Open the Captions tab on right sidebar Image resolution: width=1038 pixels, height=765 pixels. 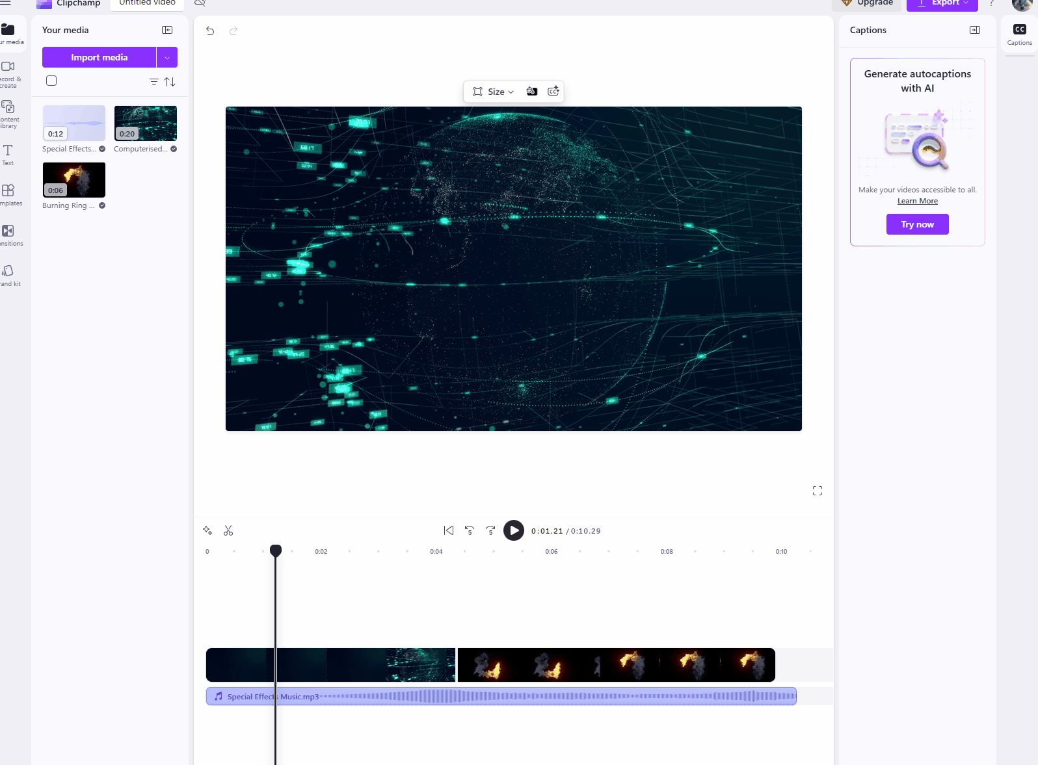point(1020,34)
